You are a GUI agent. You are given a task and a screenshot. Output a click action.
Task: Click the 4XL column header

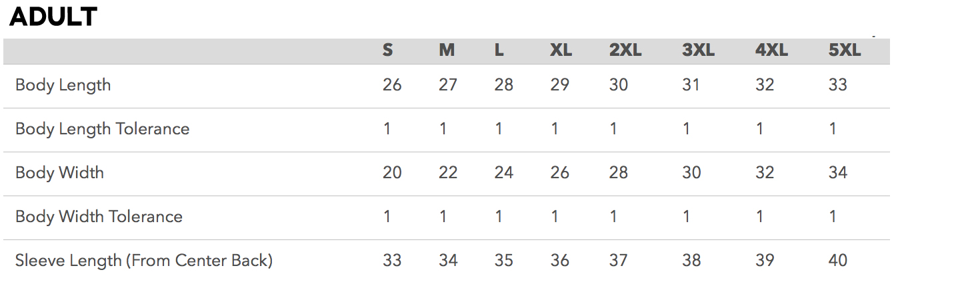click(x=771, y=51)
